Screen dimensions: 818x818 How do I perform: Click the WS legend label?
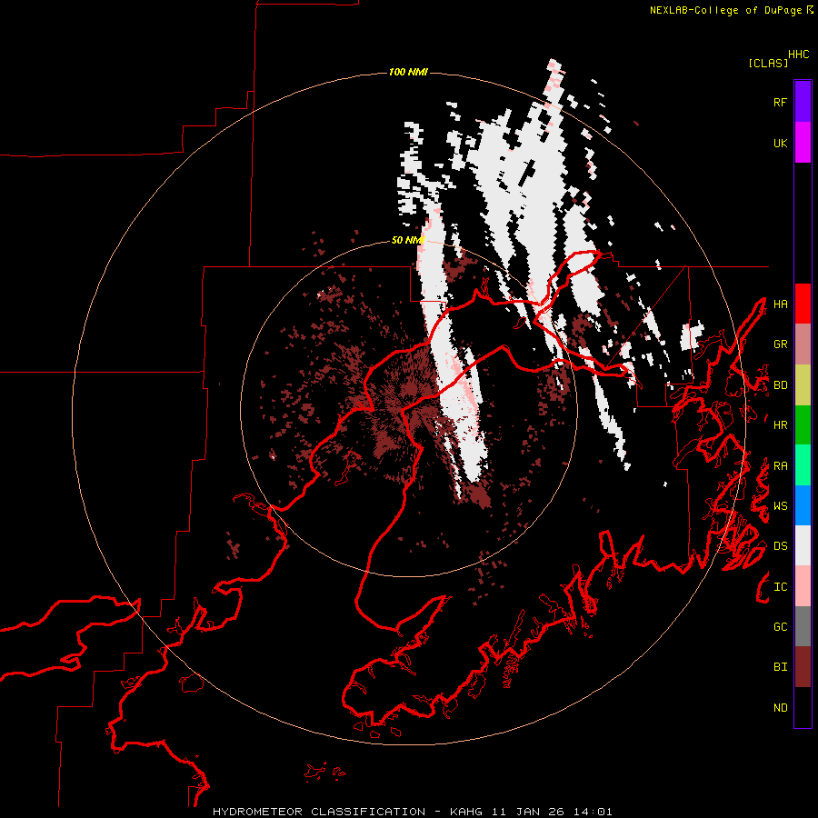click(780, 506)
